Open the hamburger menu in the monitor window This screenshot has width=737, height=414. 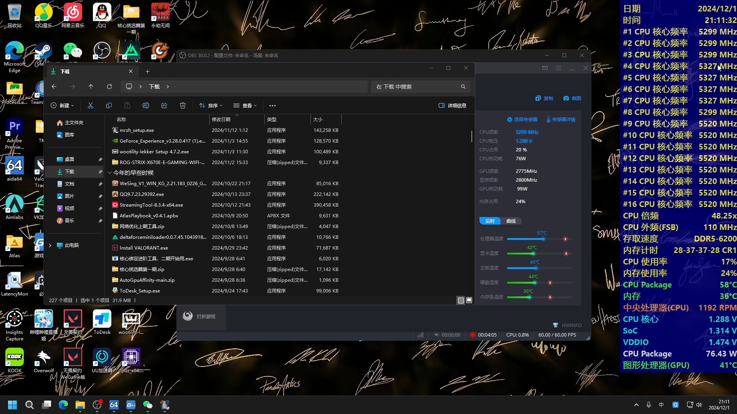pos(559,68)
